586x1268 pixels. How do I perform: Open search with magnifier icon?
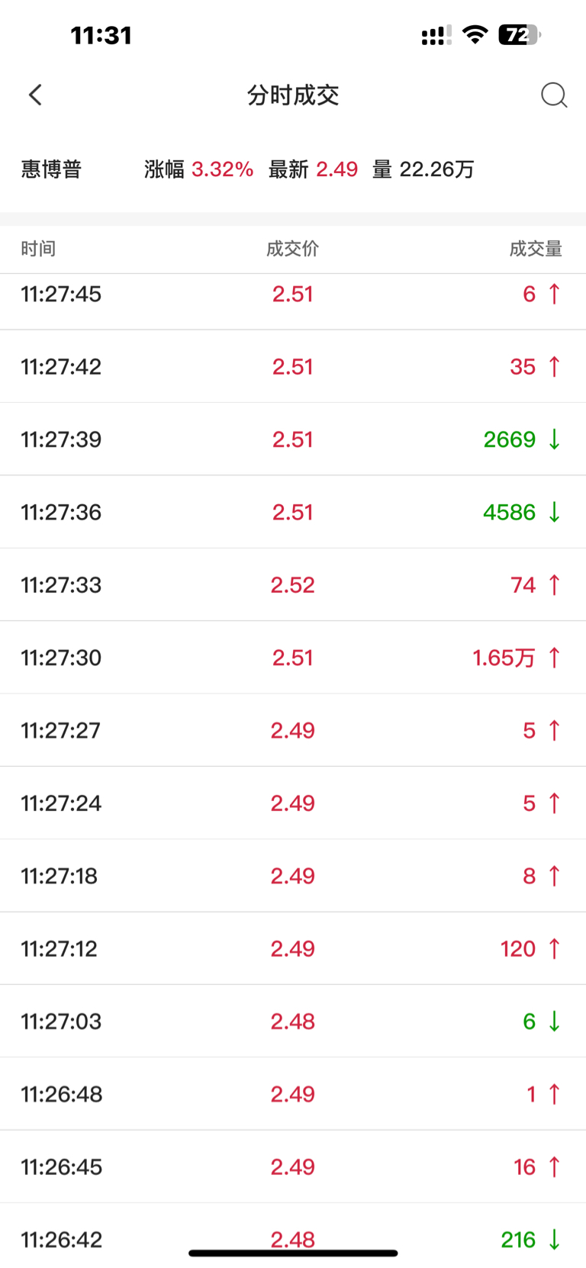pyautogui.click(x=554, y=95)
